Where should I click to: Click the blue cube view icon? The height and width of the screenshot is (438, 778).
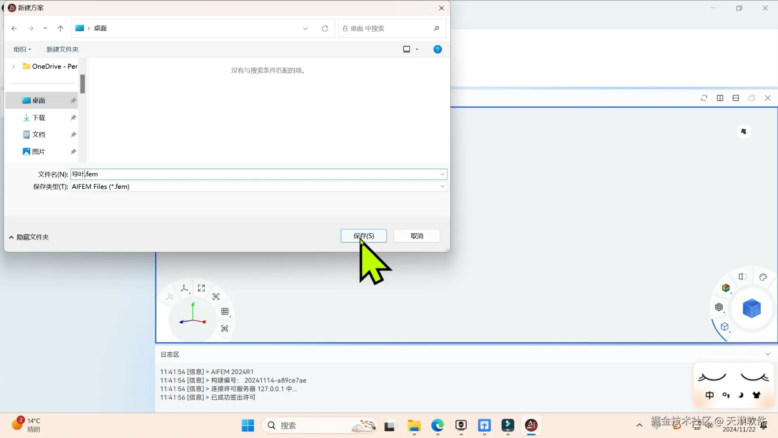click(752, 309)
